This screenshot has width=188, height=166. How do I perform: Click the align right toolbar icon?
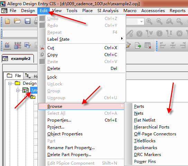click(183, 45)
